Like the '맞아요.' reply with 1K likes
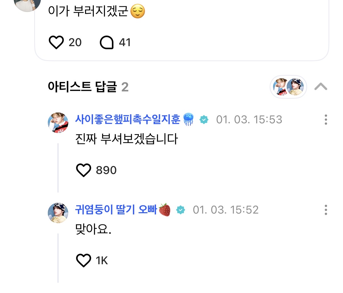Screen dimensions: 343x293 point(84,261)
